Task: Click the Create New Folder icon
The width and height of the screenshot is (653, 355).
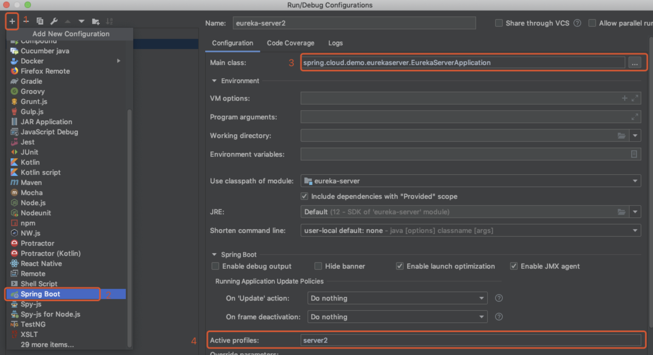Action: tap(96, 21)
